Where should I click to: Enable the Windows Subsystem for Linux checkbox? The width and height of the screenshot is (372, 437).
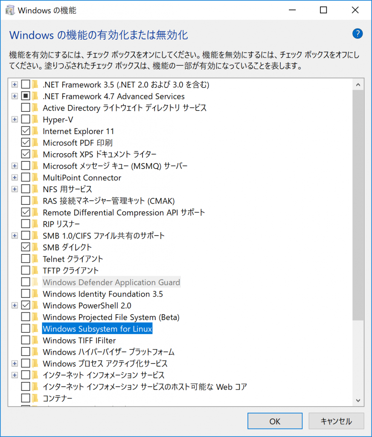[26, 329]
